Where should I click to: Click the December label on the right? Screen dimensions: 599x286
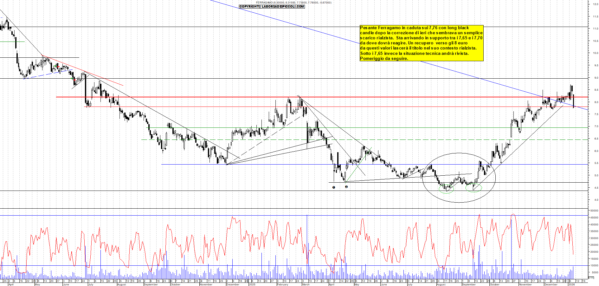(x=551, y=284)
